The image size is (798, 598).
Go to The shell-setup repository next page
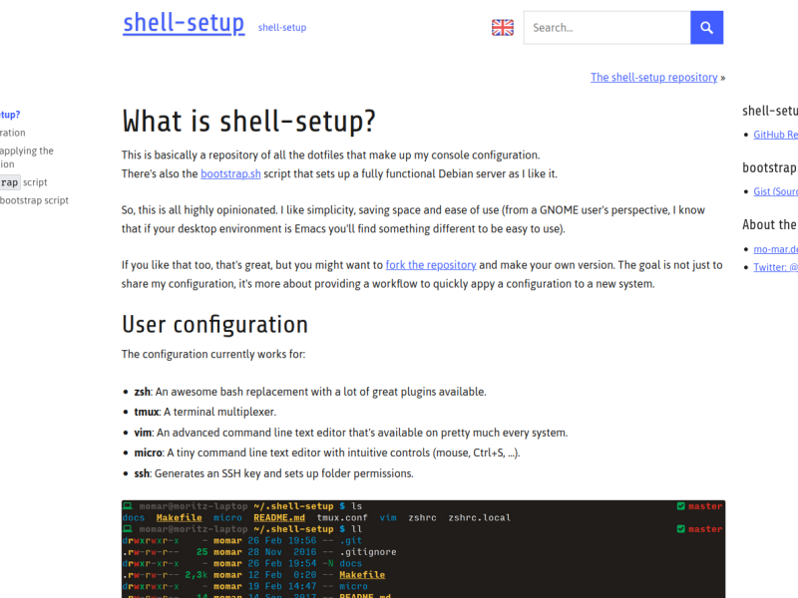[654, 78]
